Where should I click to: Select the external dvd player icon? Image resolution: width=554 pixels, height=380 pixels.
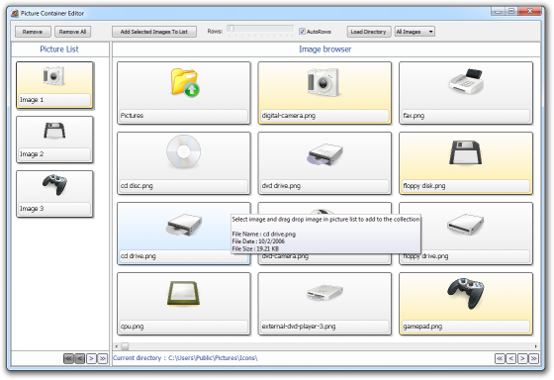324,292
